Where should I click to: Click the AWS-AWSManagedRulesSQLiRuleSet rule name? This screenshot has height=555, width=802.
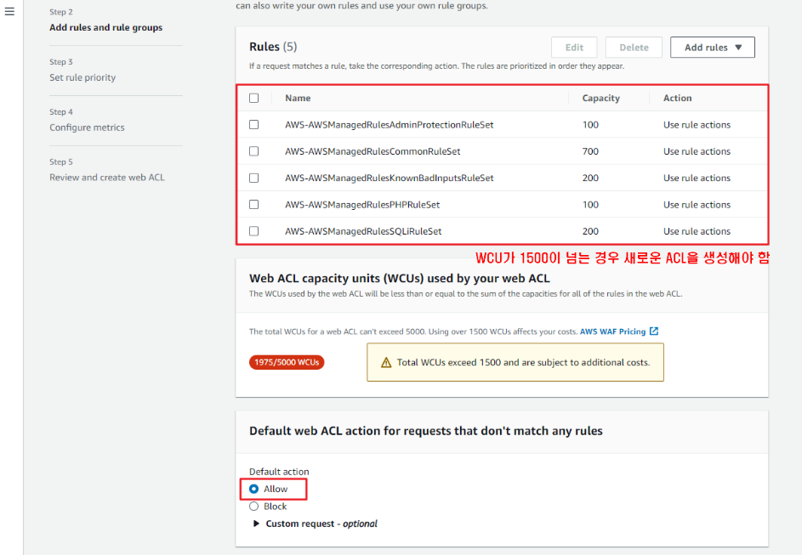coord(363,231)
